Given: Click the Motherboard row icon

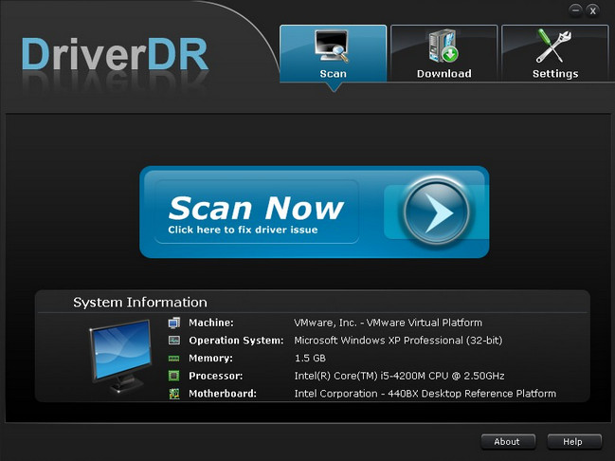Looking at the screenshot, I should click(174, 394).
